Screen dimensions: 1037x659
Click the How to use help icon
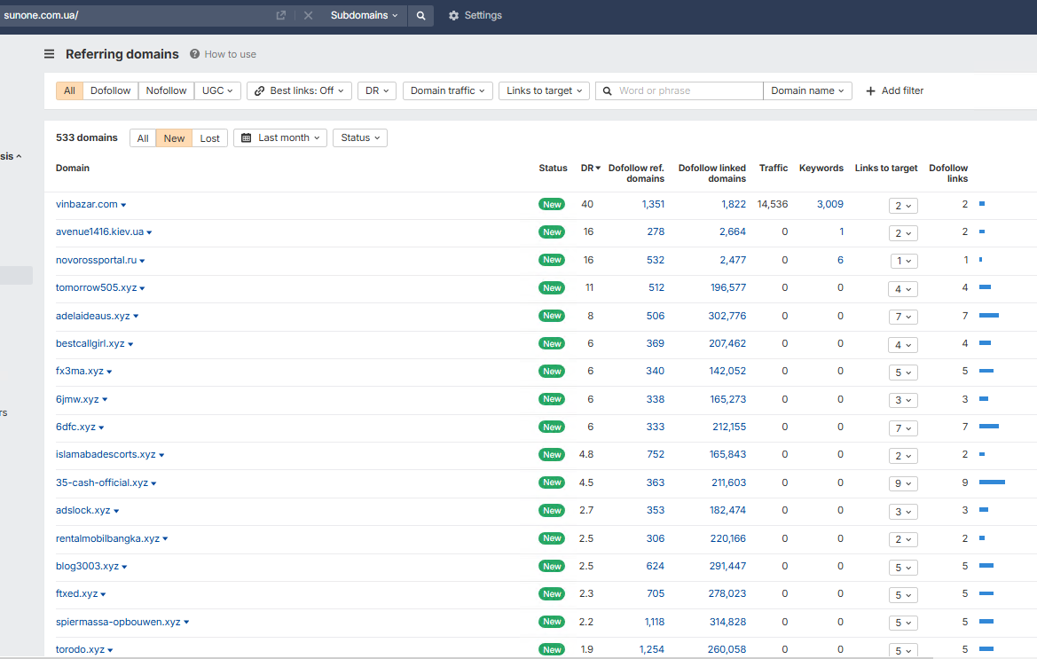[195, 54]
